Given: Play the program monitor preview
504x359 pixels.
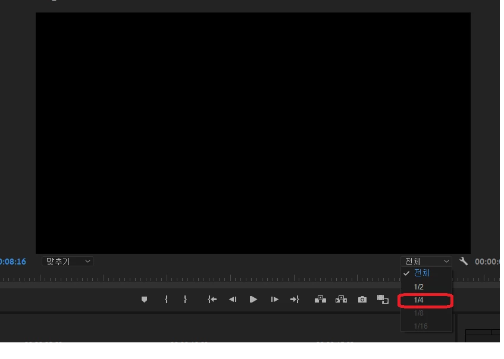Looking at the screenshot, I should click(253, 300).
